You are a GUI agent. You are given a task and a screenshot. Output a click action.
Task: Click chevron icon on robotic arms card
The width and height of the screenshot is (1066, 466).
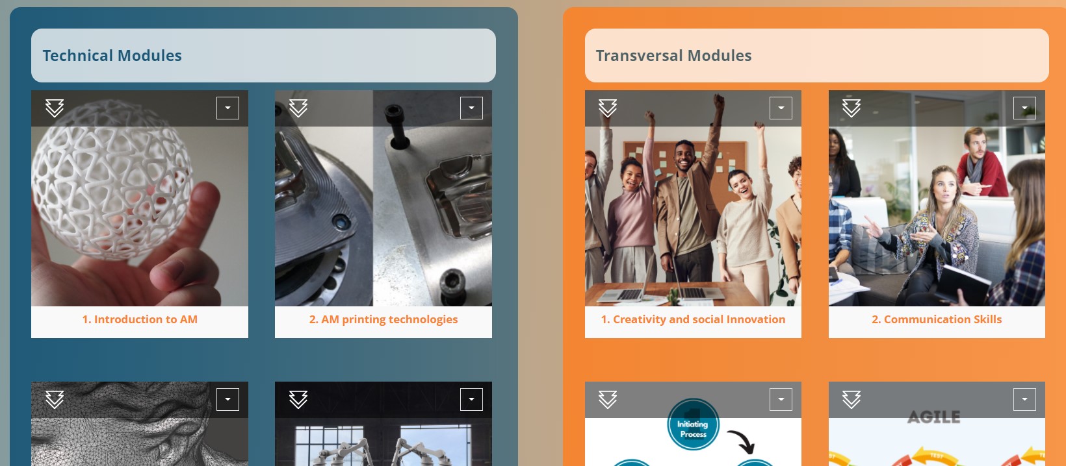pos(298,399)
